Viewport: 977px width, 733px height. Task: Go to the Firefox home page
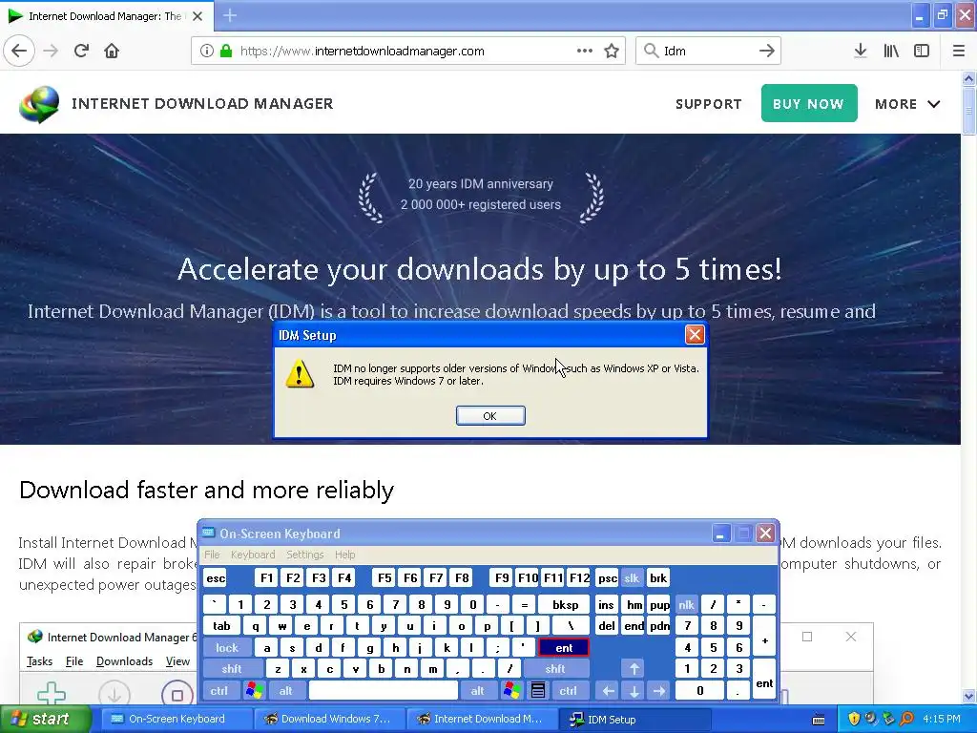tap(112, 51)
